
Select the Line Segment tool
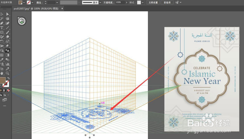click(8, 28)
